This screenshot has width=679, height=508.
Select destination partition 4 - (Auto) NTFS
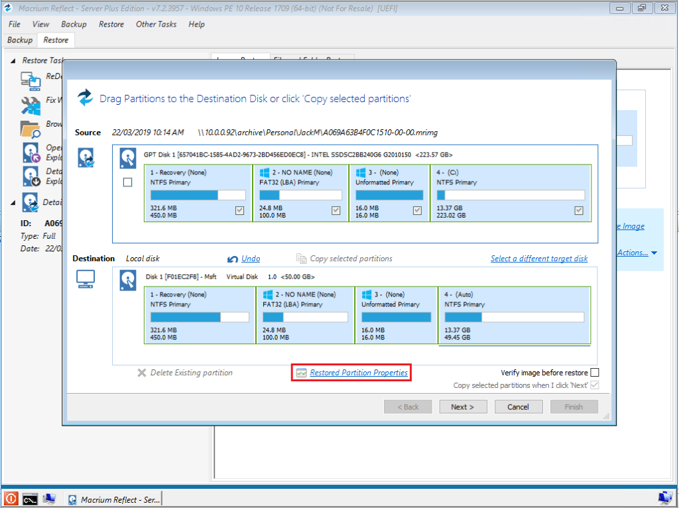click(x=514, y=316)
